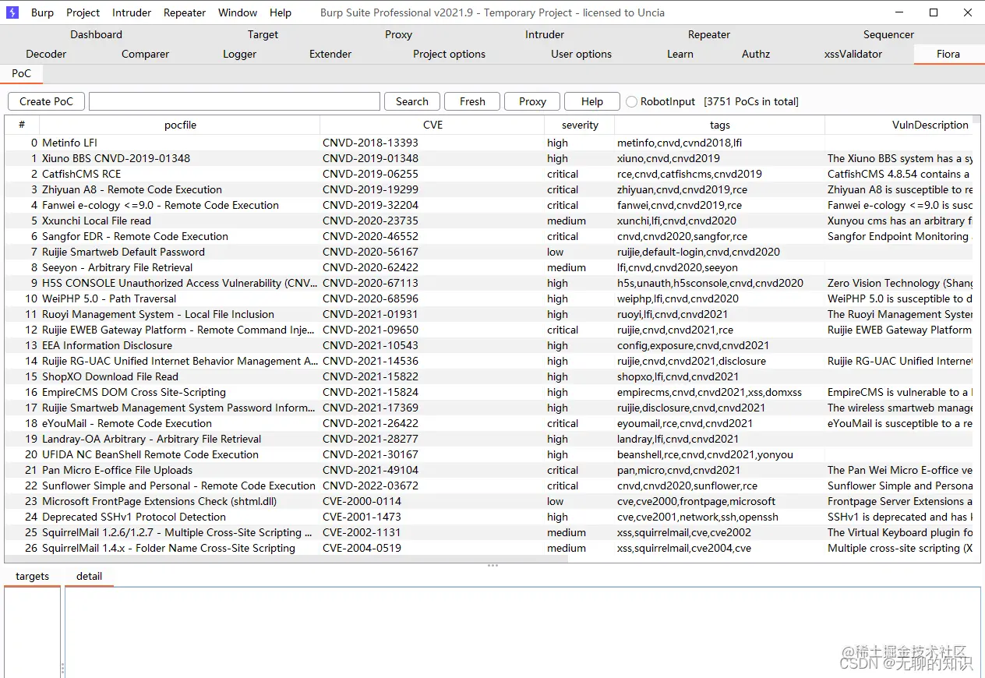This screenshot has height=678, width=985.
Task: Toggle the RobotInput radio button
Action: [632, 102]
